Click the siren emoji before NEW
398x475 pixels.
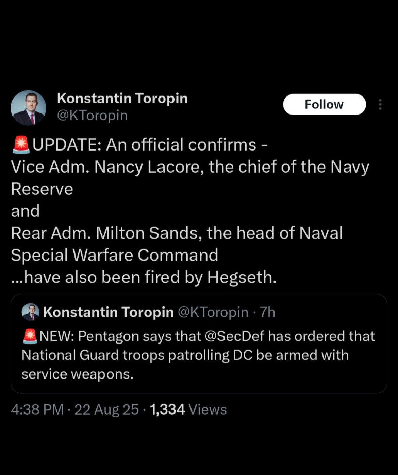pos(30,336)
